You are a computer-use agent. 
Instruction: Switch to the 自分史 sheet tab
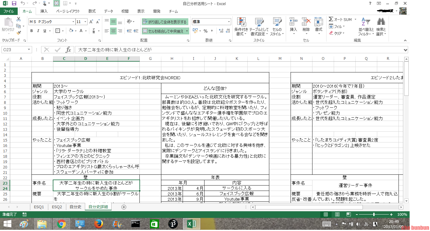(75, 207)
